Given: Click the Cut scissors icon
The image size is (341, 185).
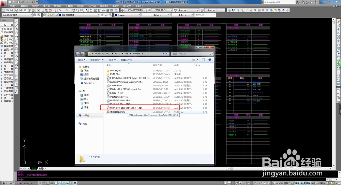Looking at the screenshot, I should click(39, 10).
